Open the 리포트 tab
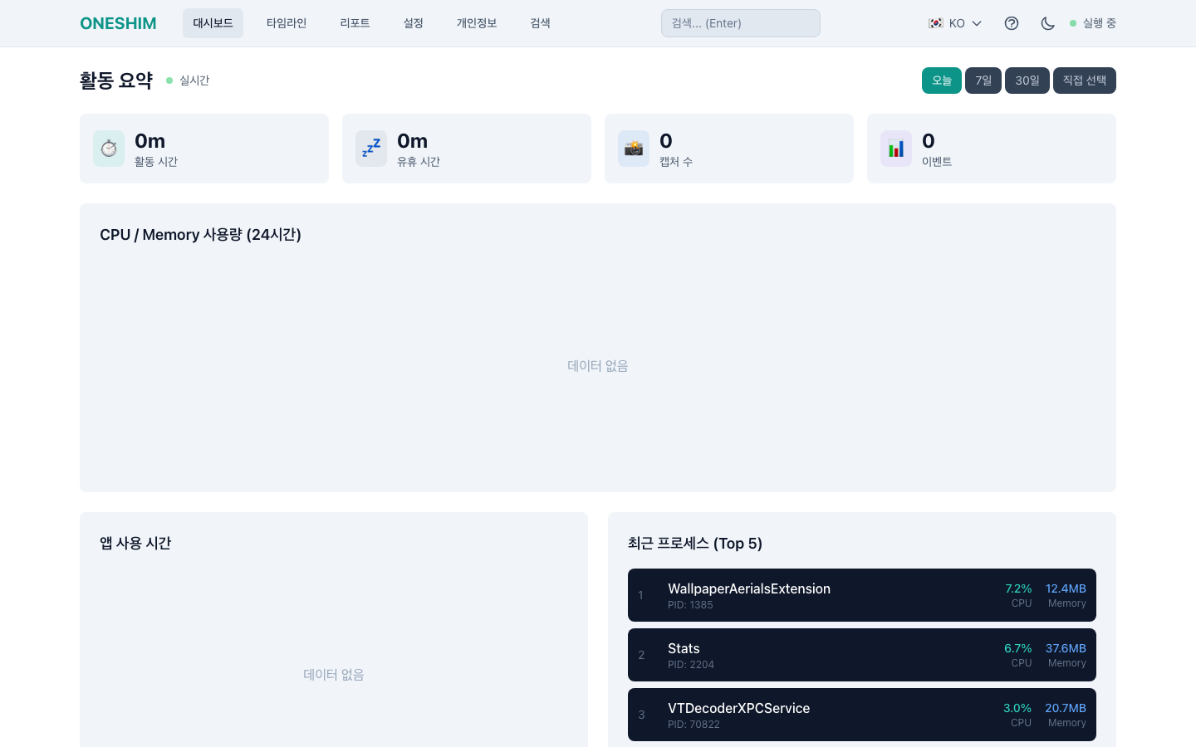Viewport: 1196px width, 747px height. [355, 23]
